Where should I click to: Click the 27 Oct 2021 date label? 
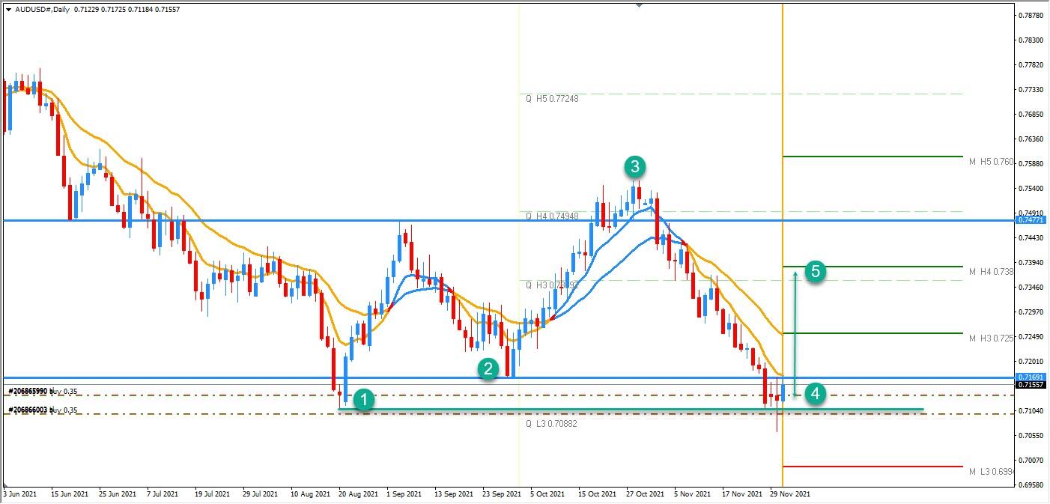[645, 494]
